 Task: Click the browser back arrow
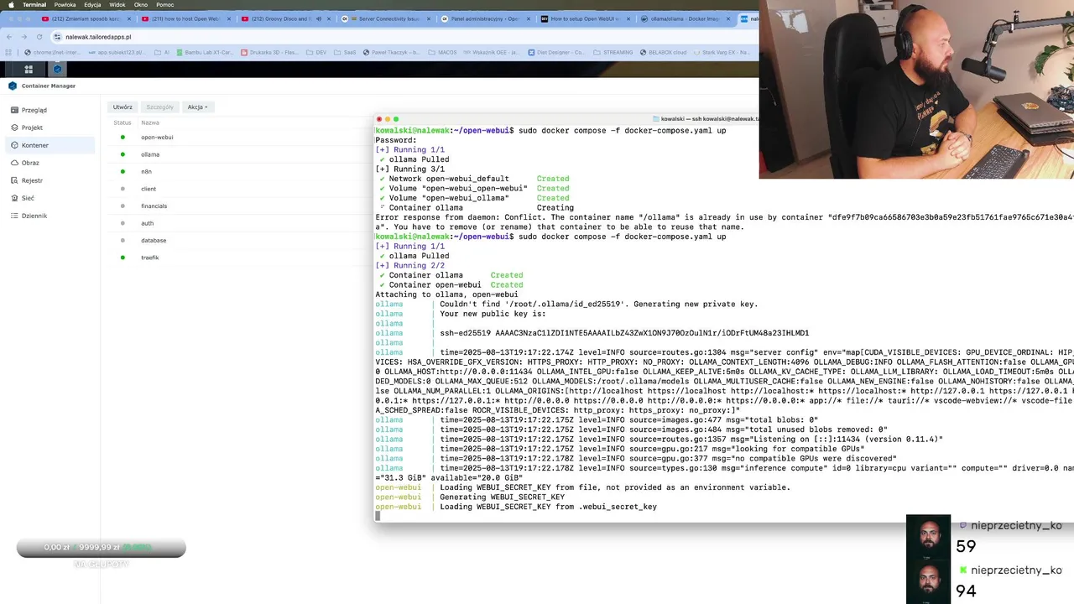9,37
